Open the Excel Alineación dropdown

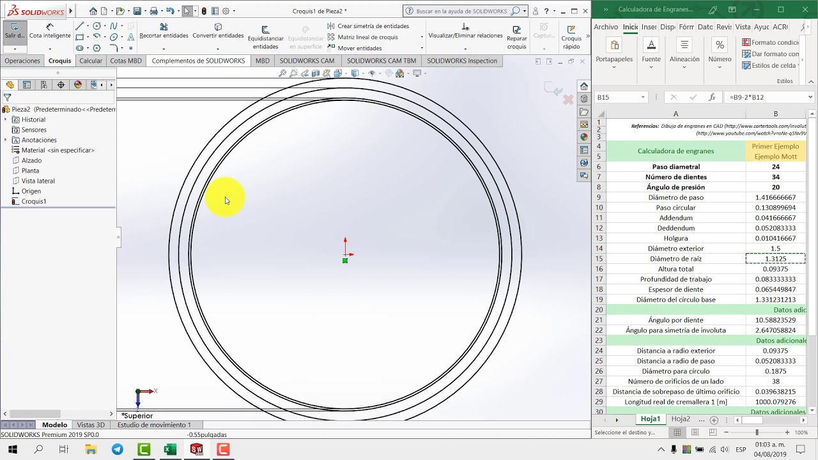pos(684,52)
